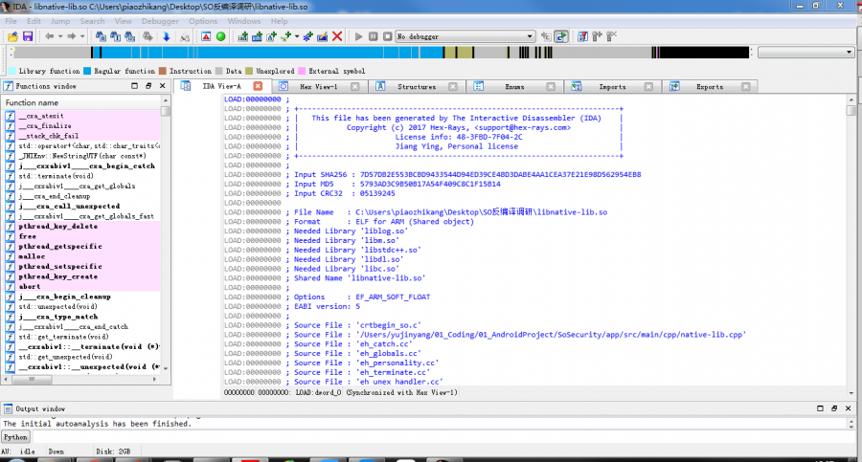Image resolution: width=862 pixels, height=462 pixels.
Task: Open the Options menu
Action: (x=203, y=21)
